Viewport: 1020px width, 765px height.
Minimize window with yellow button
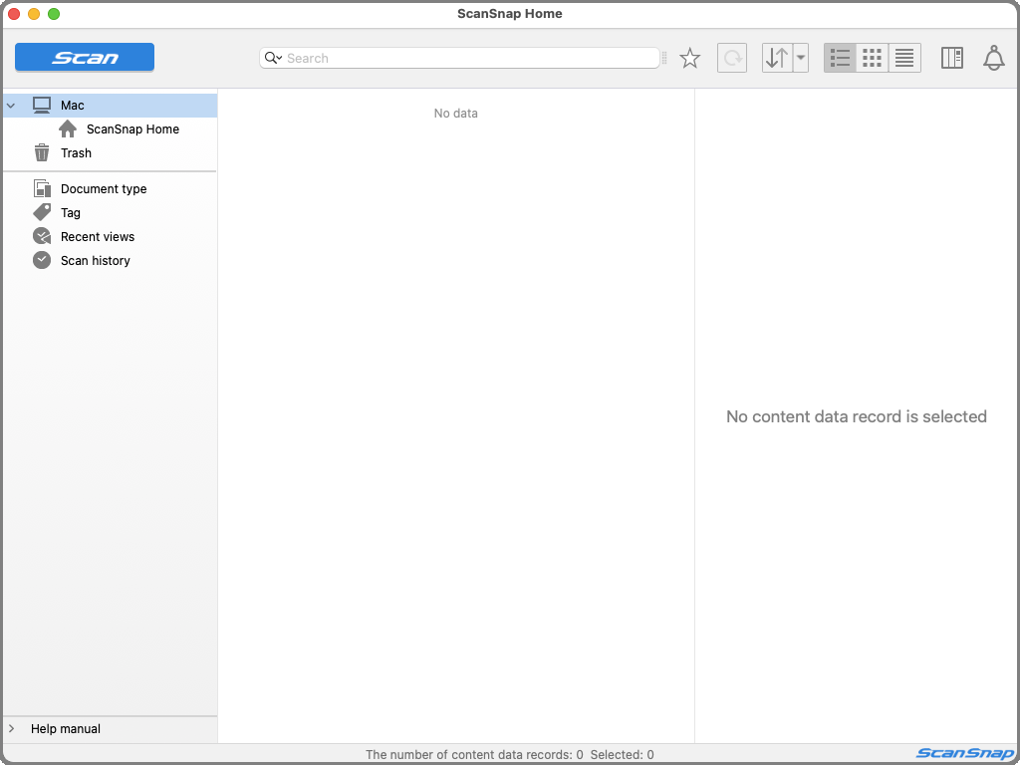pyautogui.click(x=34, y=14)
